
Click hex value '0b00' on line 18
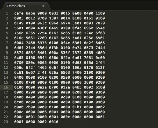(x=42, y=97)
